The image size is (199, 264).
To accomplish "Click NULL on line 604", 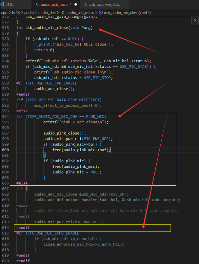I will click(x=95, y=172).
